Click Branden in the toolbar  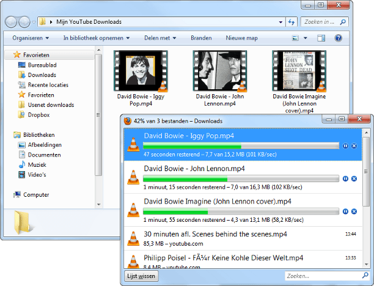201,38
